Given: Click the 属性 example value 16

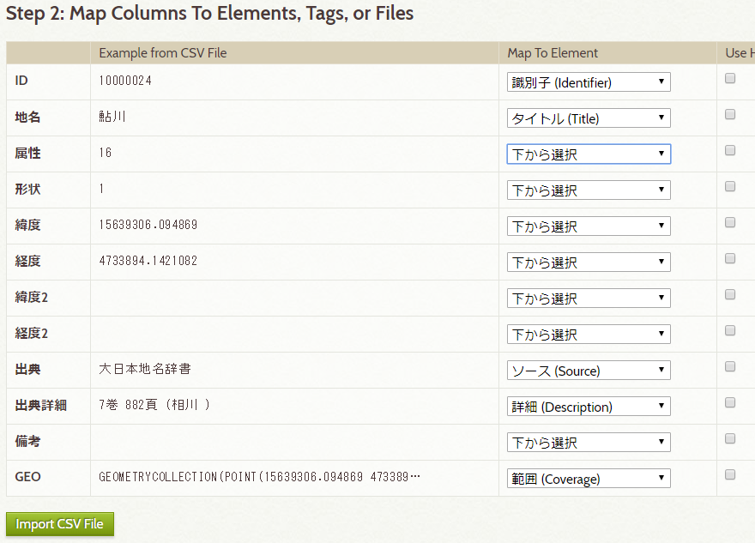Looking at the screenshot, I should 106,153.
